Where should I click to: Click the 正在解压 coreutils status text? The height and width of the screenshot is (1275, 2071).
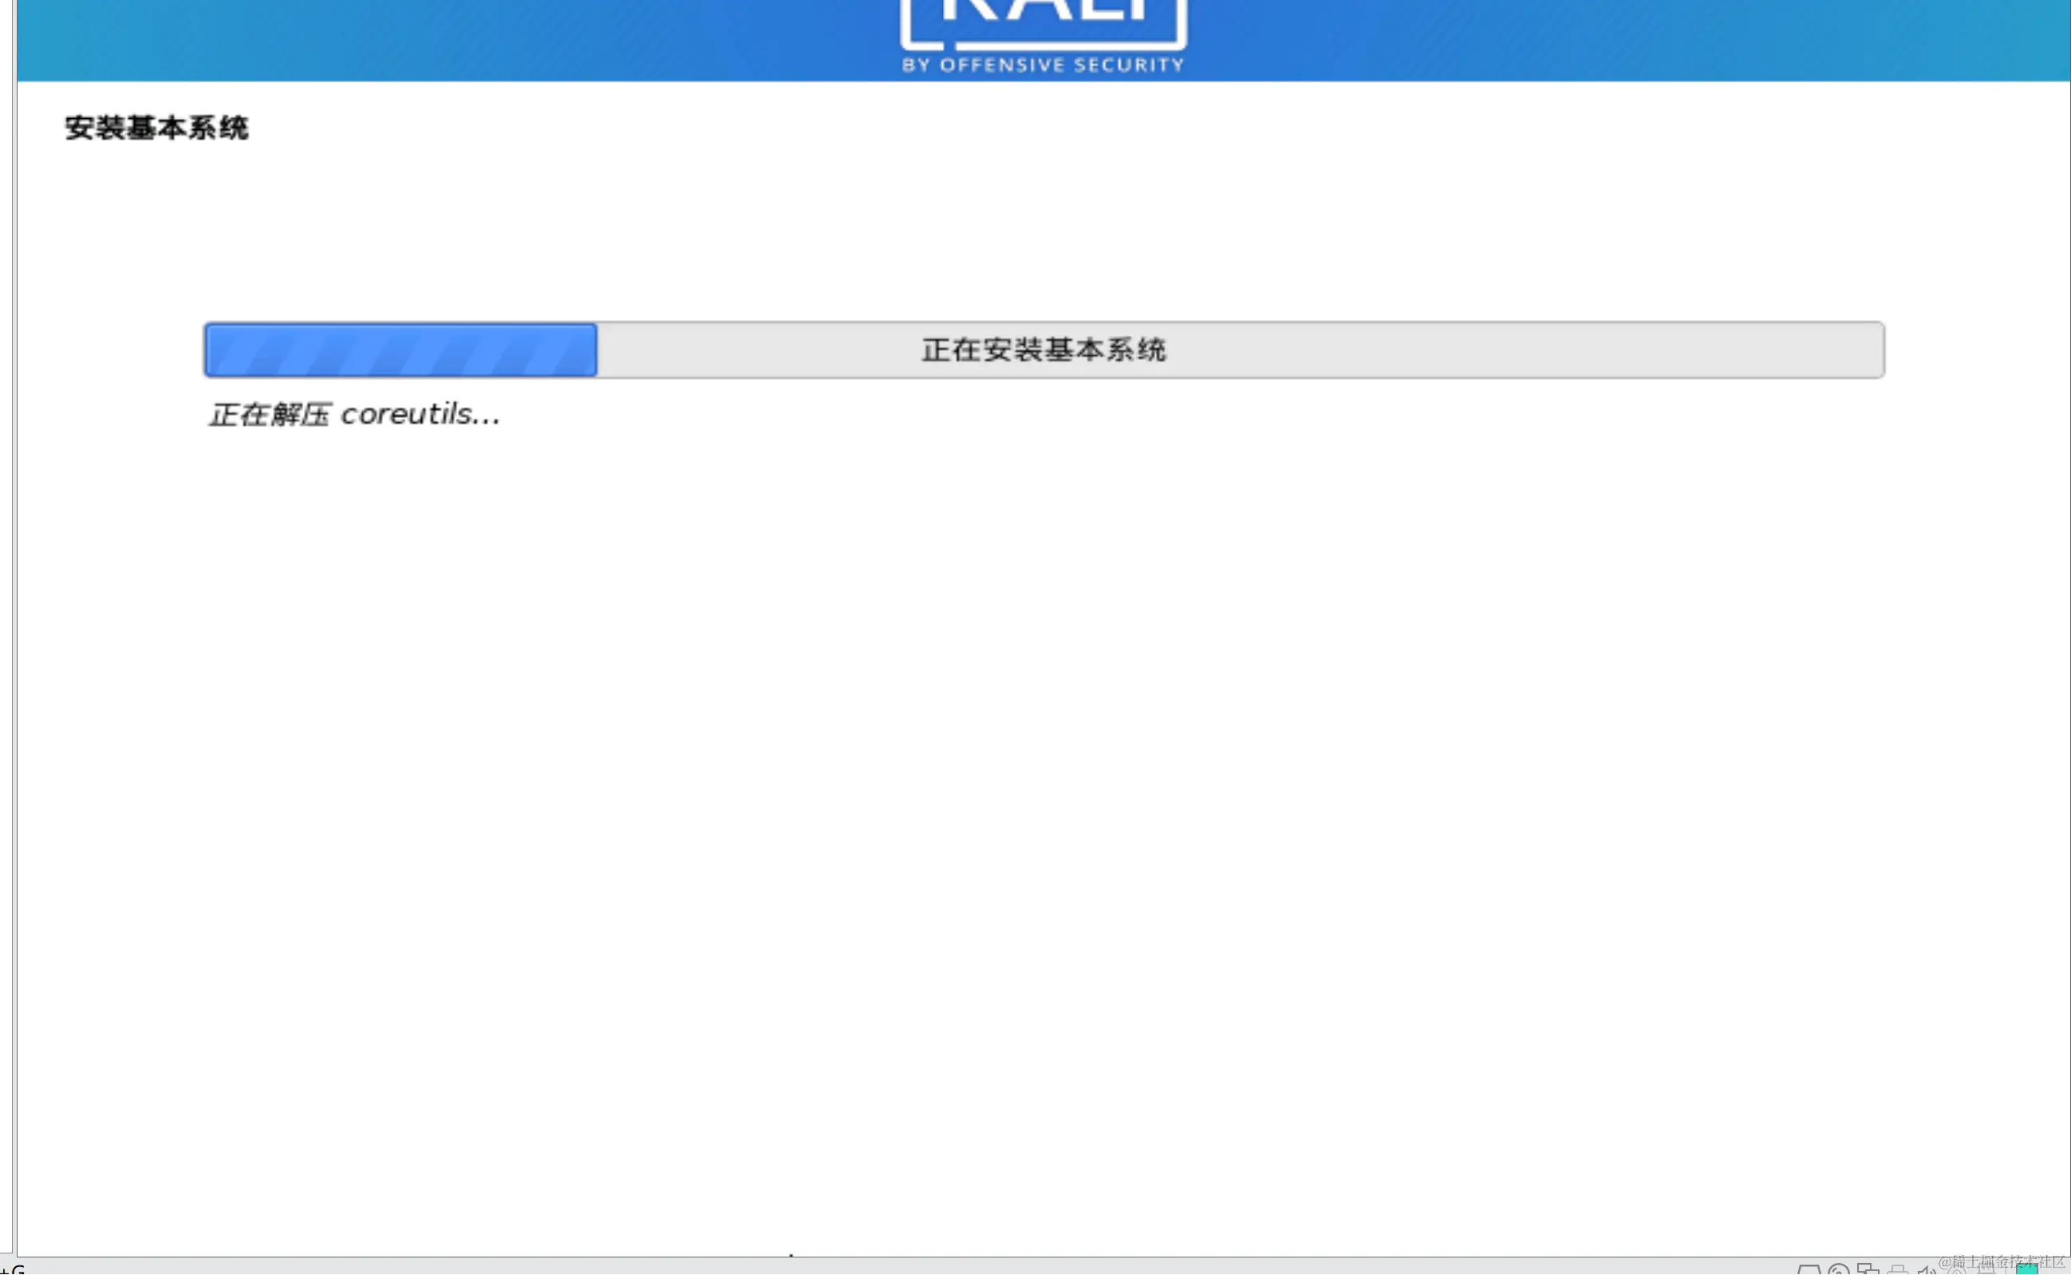pyautogui.click(x=354, y=414)
